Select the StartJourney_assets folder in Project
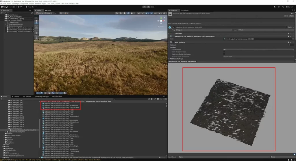 [13, 135]
